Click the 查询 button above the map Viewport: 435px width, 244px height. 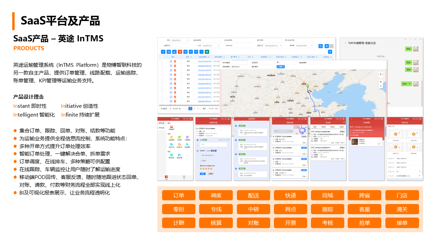pos(281,67)
